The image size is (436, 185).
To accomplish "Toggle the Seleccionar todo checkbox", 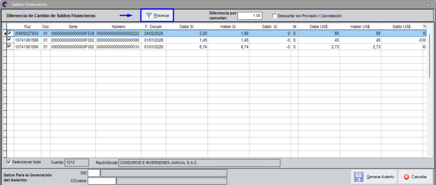I will 9,162.
